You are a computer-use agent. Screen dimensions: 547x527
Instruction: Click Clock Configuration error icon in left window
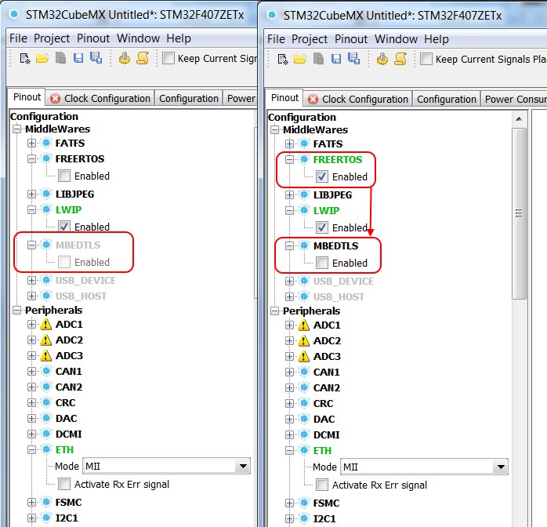pyautogui.click(x=55, y=98)
